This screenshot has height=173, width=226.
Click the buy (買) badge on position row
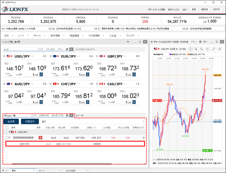[41, 138]
